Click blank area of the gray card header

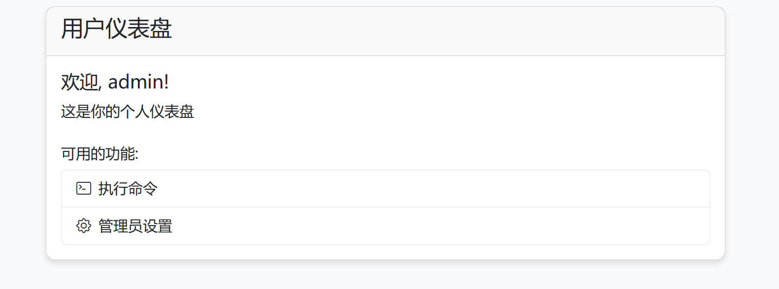[443, 30]
